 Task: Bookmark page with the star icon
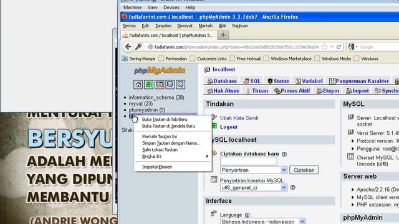pyautogui.click(x=325, y=47)
